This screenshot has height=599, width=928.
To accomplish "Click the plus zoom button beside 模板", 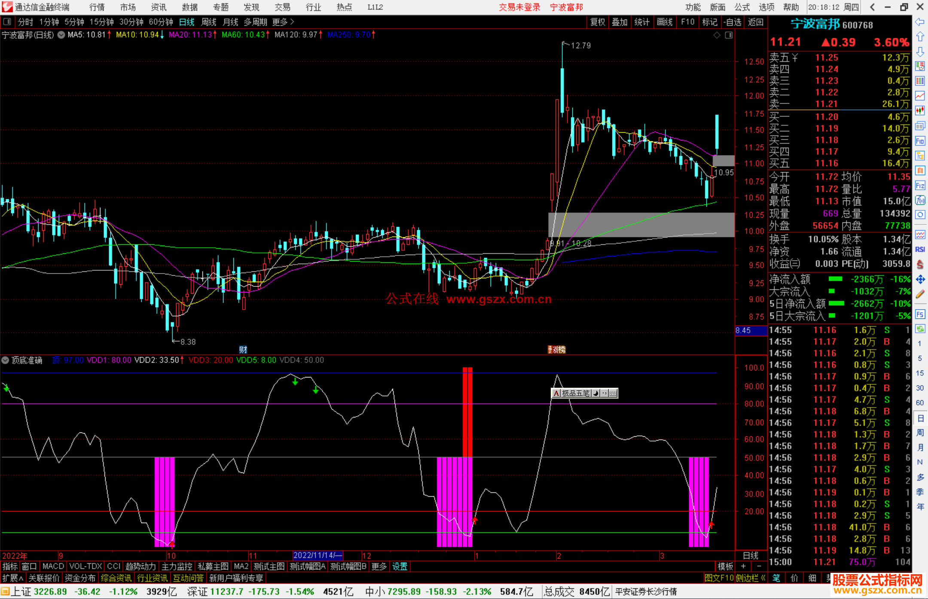I will [x=744, y=566].
